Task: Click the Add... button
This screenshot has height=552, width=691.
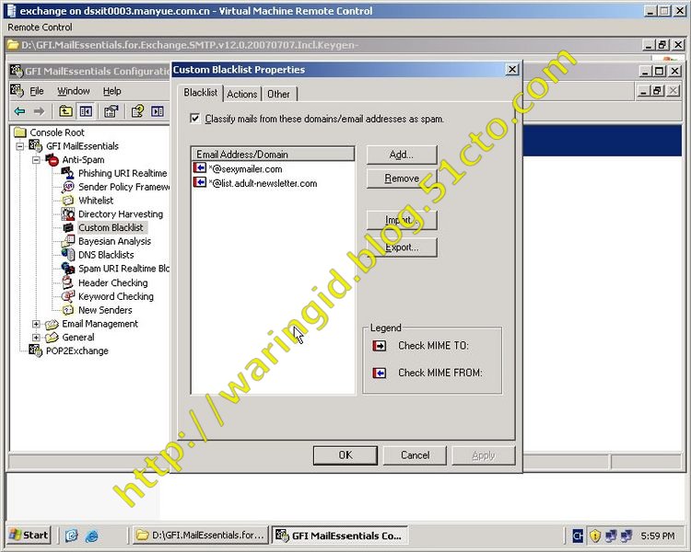Action: [x=401, y=155]
